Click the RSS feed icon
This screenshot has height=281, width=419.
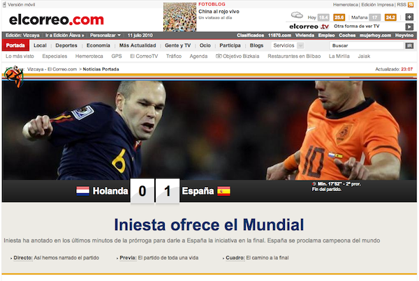click(411, 5)
